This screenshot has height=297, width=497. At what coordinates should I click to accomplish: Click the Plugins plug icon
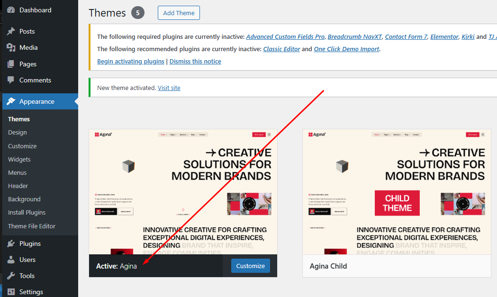click(x=11, y=243)
